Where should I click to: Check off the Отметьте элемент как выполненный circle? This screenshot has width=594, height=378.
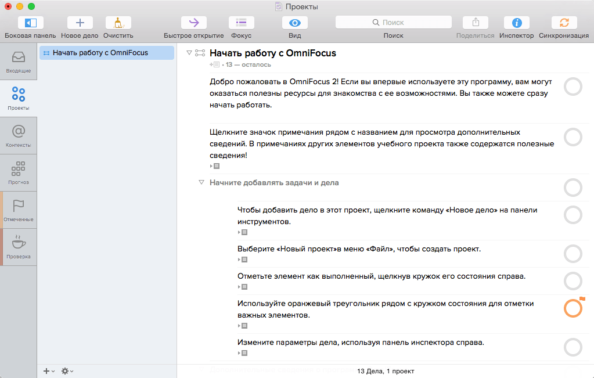(573, 281)
